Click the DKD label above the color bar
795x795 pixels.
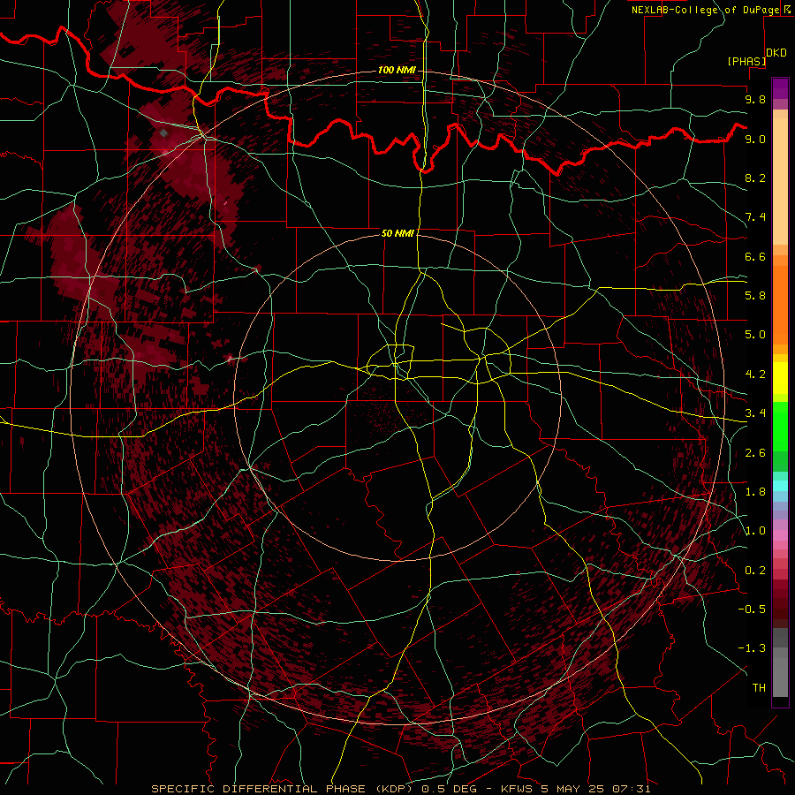pos(776,53)
